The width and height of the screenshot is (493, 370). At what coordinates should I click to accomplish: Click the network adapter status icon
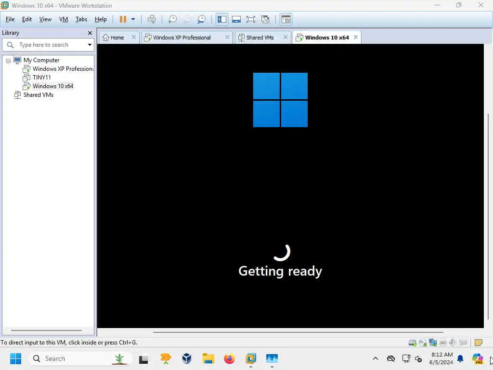click(433, 343)
